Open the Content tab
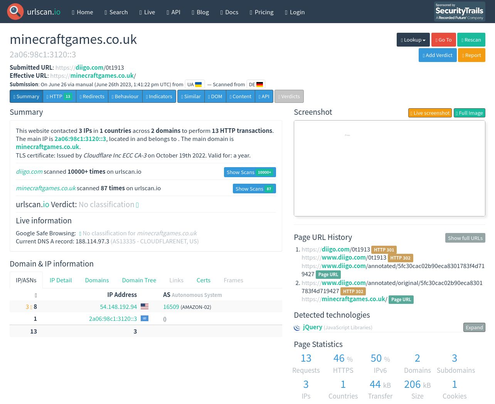 241,96
